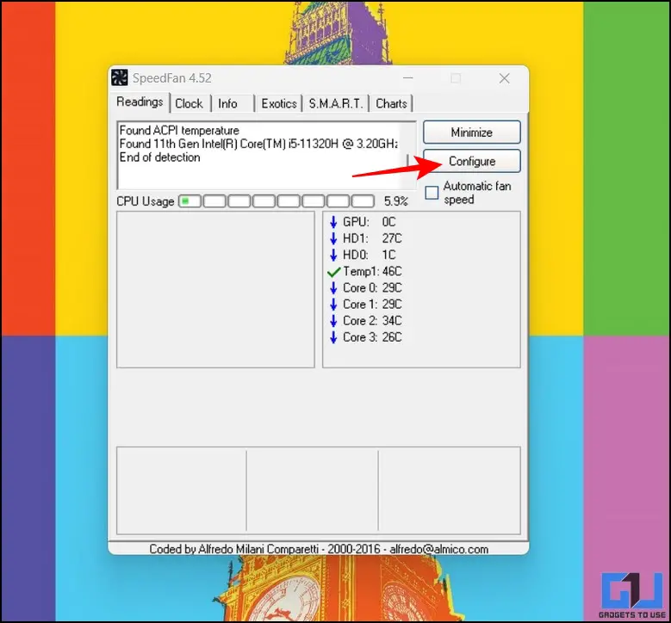Image resolution: width=671 pixels, height=623 pixels.
Task: Switch to the S.M.A.R.T. tab
Action: tap(336, 103)
